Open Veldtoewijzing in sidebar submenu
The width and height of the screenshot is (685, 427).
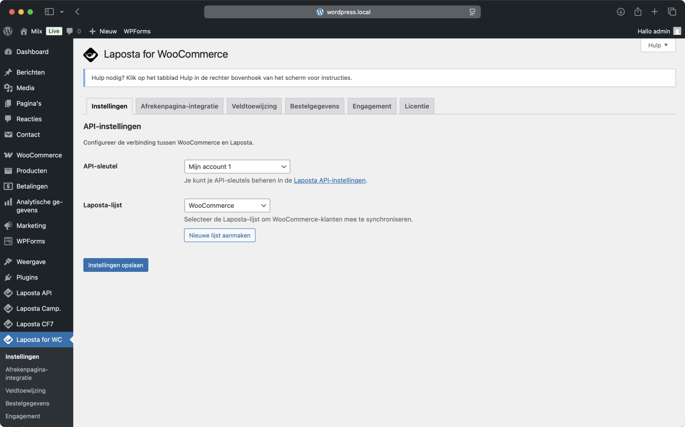[x=25, y=391]
